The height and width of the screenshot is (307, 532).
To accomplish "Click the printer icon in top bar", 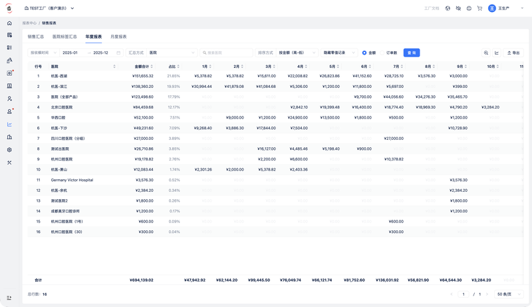I will coord(469,9).
